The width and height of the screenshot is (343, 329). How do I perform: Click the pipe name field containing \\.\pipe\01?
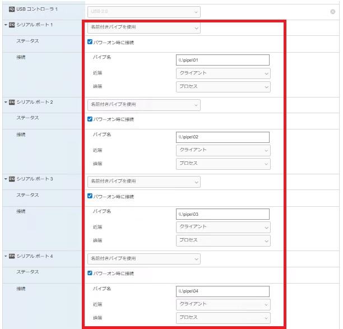[x=223, y=60]
